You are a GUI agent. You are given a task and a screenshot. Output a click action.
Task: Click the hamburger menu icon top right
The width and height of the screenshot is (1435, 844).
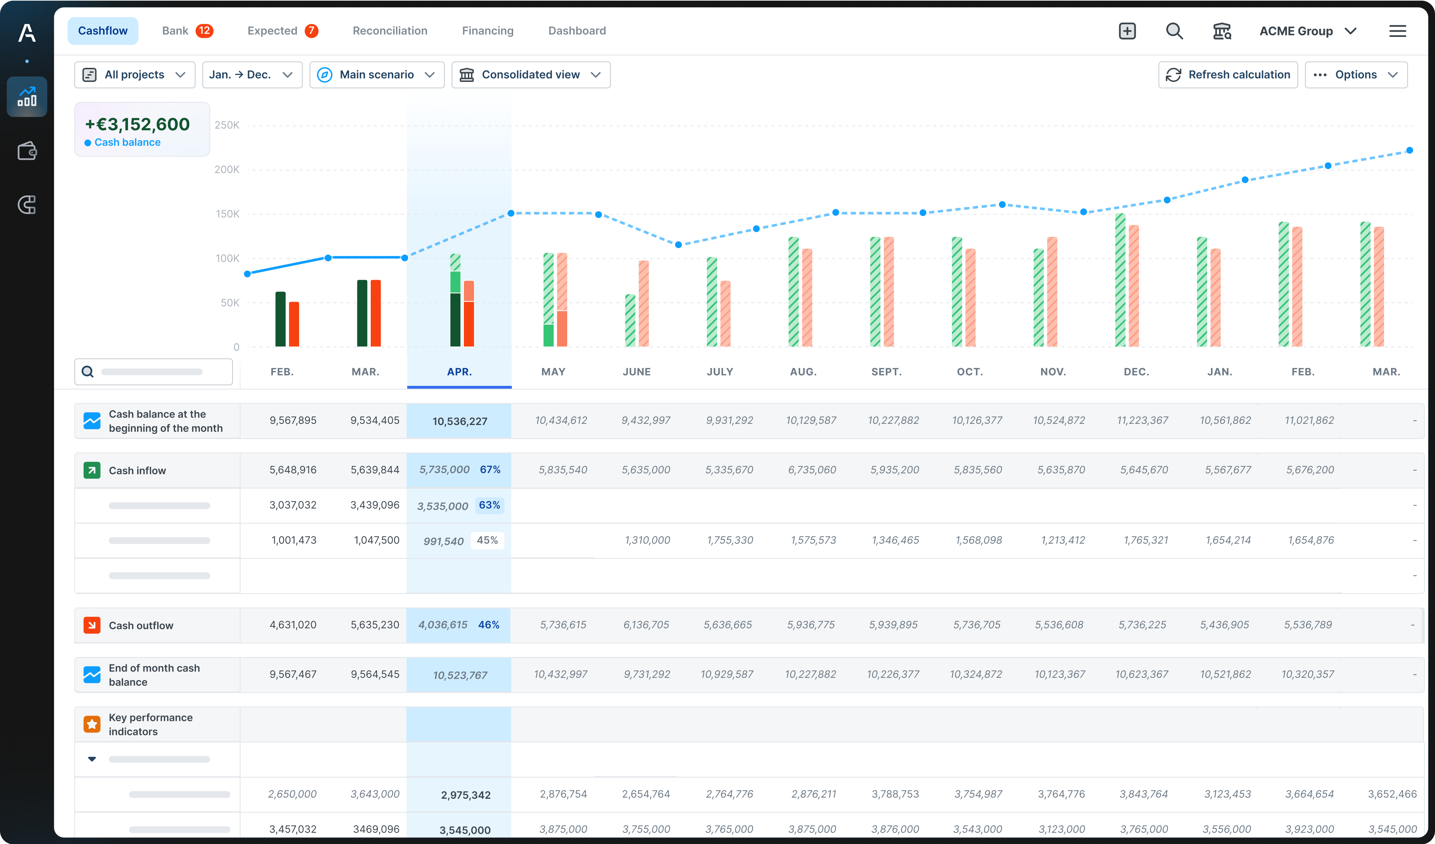click(x=1398, y=31)
